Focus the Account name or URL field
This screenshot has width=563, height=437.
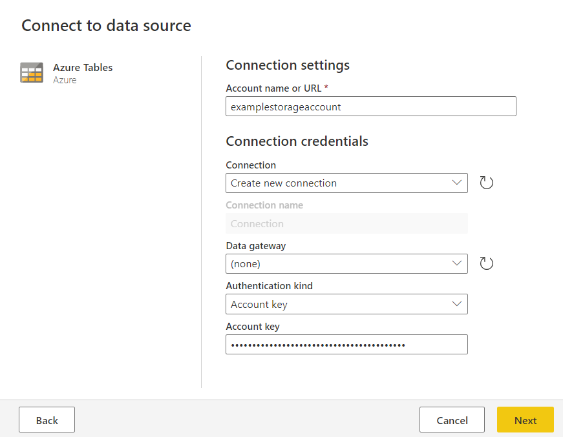pyautogui.click(x=370, y=107)
